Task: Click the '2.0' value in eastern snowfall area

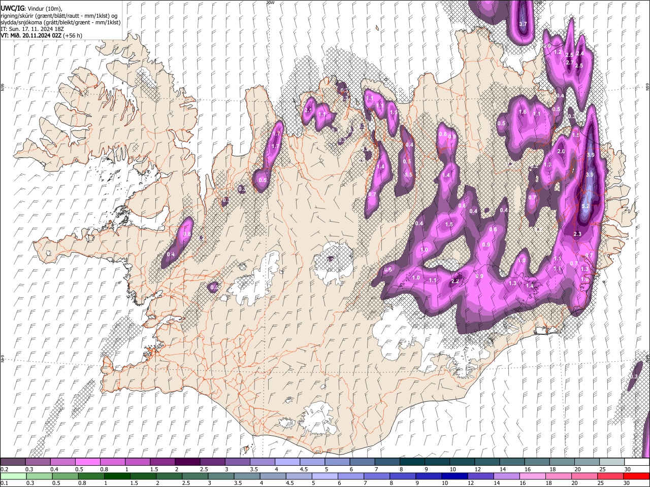Action: [x=561, y=152]
